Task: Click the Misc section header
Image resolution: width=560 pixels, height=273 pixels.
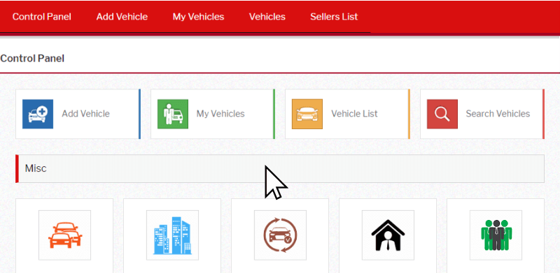Action: (x=280, y=168)
